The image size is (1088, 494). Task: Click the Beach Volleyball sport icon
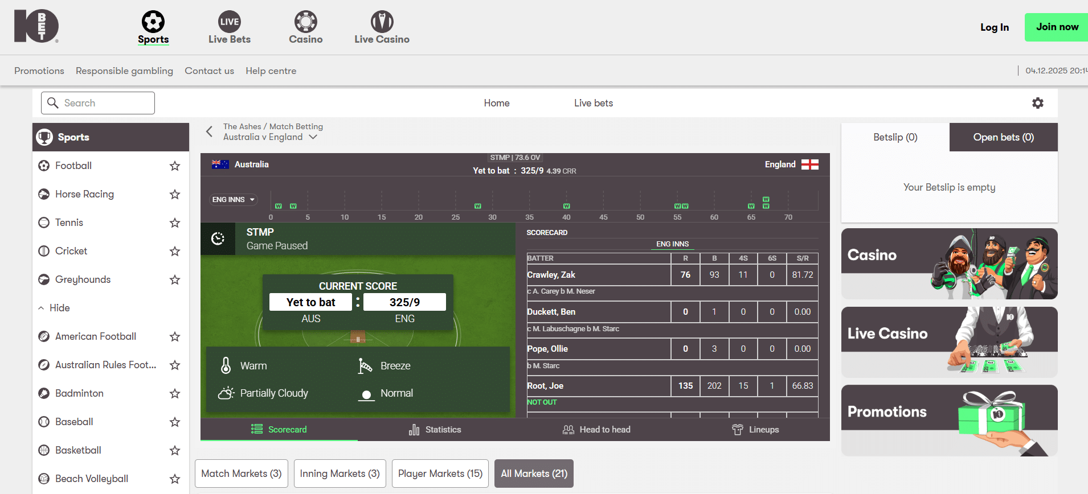coord(44,479)
